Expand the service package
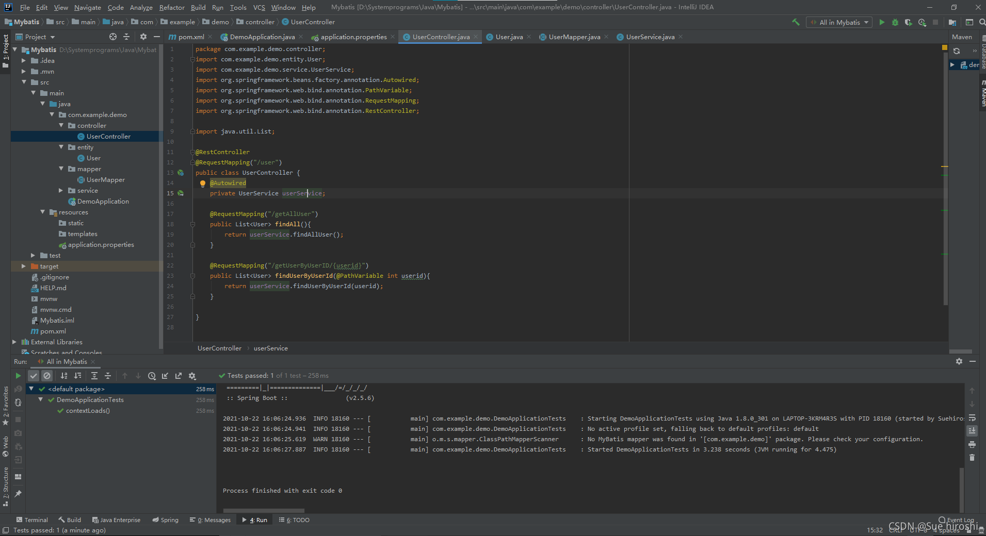This screenshot has width=986, height=536. pos(61,190)
